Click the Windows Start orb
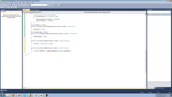 2,95
